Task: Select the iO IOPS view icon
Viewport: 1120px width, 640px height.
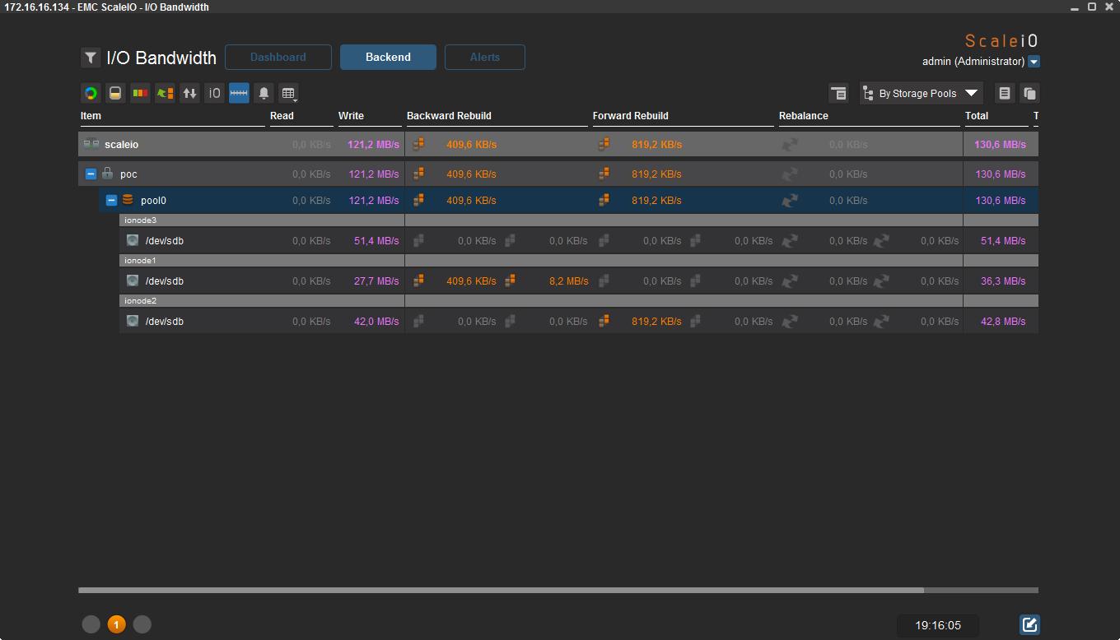Action: point(214,93)
